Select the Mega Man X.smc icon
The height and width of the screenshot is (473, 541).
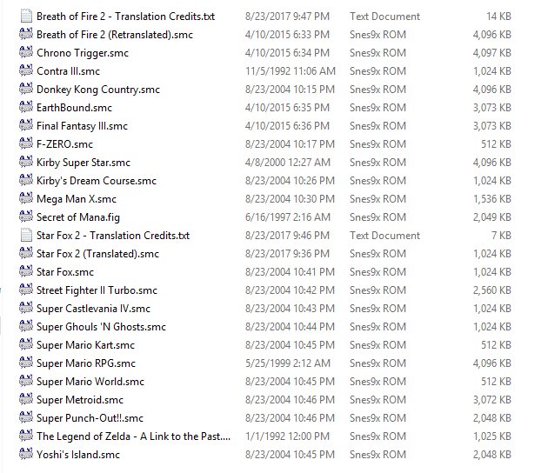tap(26, 199)
